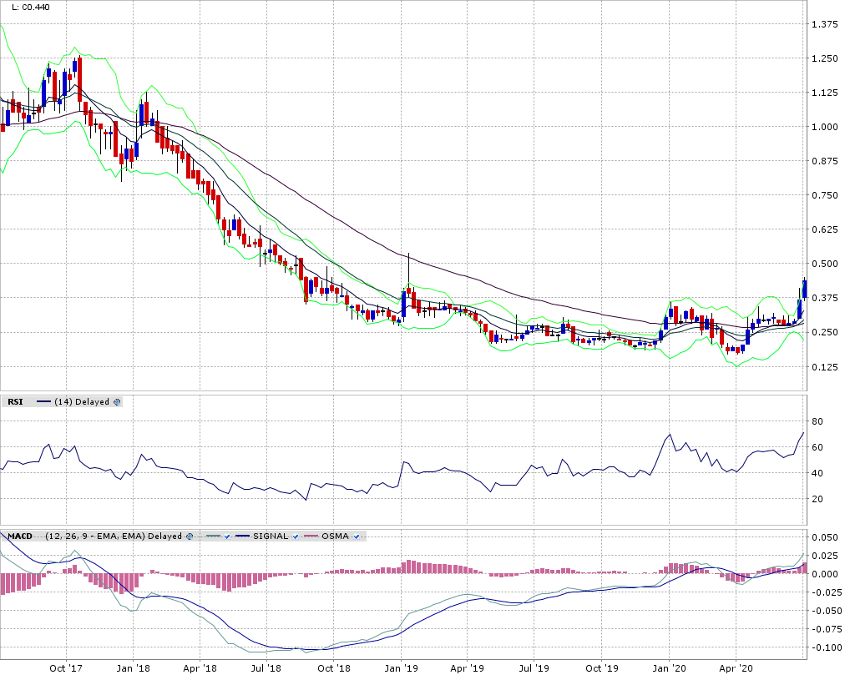Click the RSI delayed-data globe icon
The width and height of the screenshot is (845, 680).
point(117,401)
